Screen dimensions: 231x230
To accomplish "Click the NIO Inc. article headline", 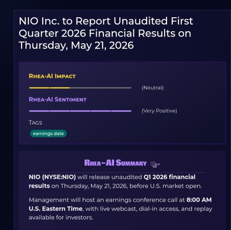I will pyautogui.click(x=106, y=33).
